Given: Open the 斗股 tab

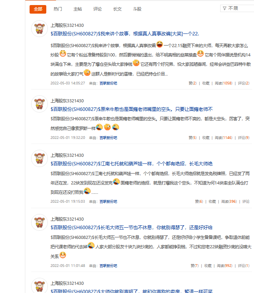Looking at the screenshot, I should click(137, 9).
